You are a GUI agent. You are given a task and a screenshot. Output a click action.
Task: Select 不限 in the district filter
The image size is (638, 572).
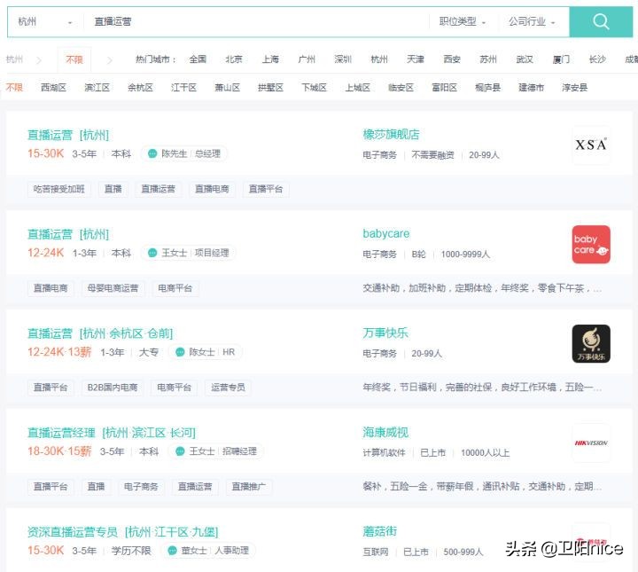tap(14, 88)
